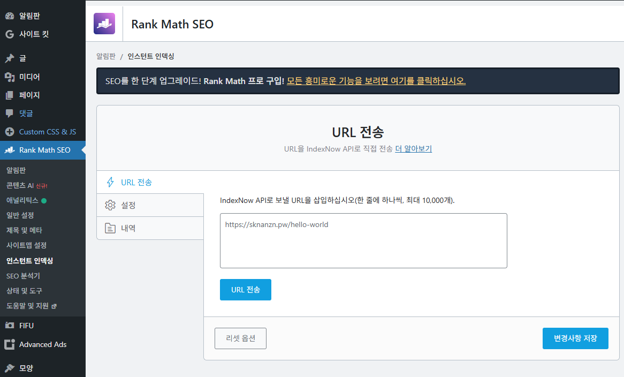This screenshot has height=377, width=624.
Task: Click the 알림판 breadcrumb link
Action: coord(106,56)
